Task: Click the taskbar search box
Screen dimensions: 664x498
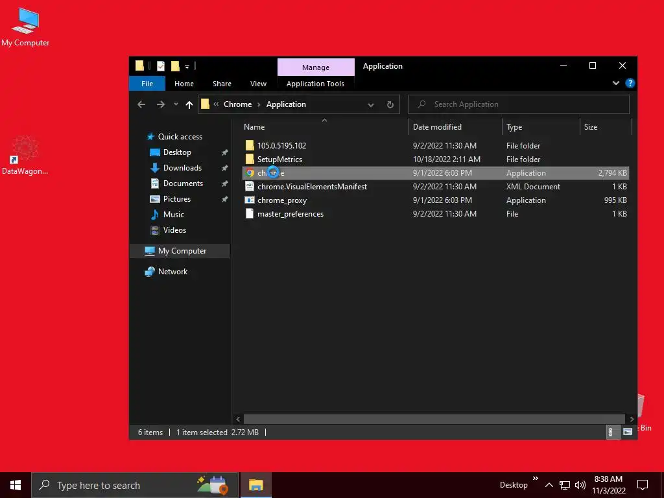Action: tap(135, 485)
